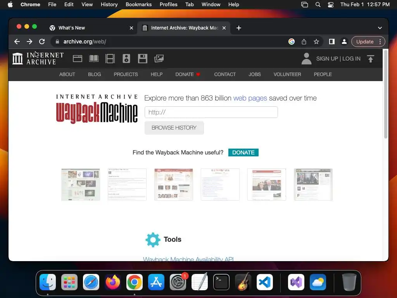Viewport: 397px width, 298px height.
Task: Launch Visual Studio Code from the dock
Action: point(265,282)
